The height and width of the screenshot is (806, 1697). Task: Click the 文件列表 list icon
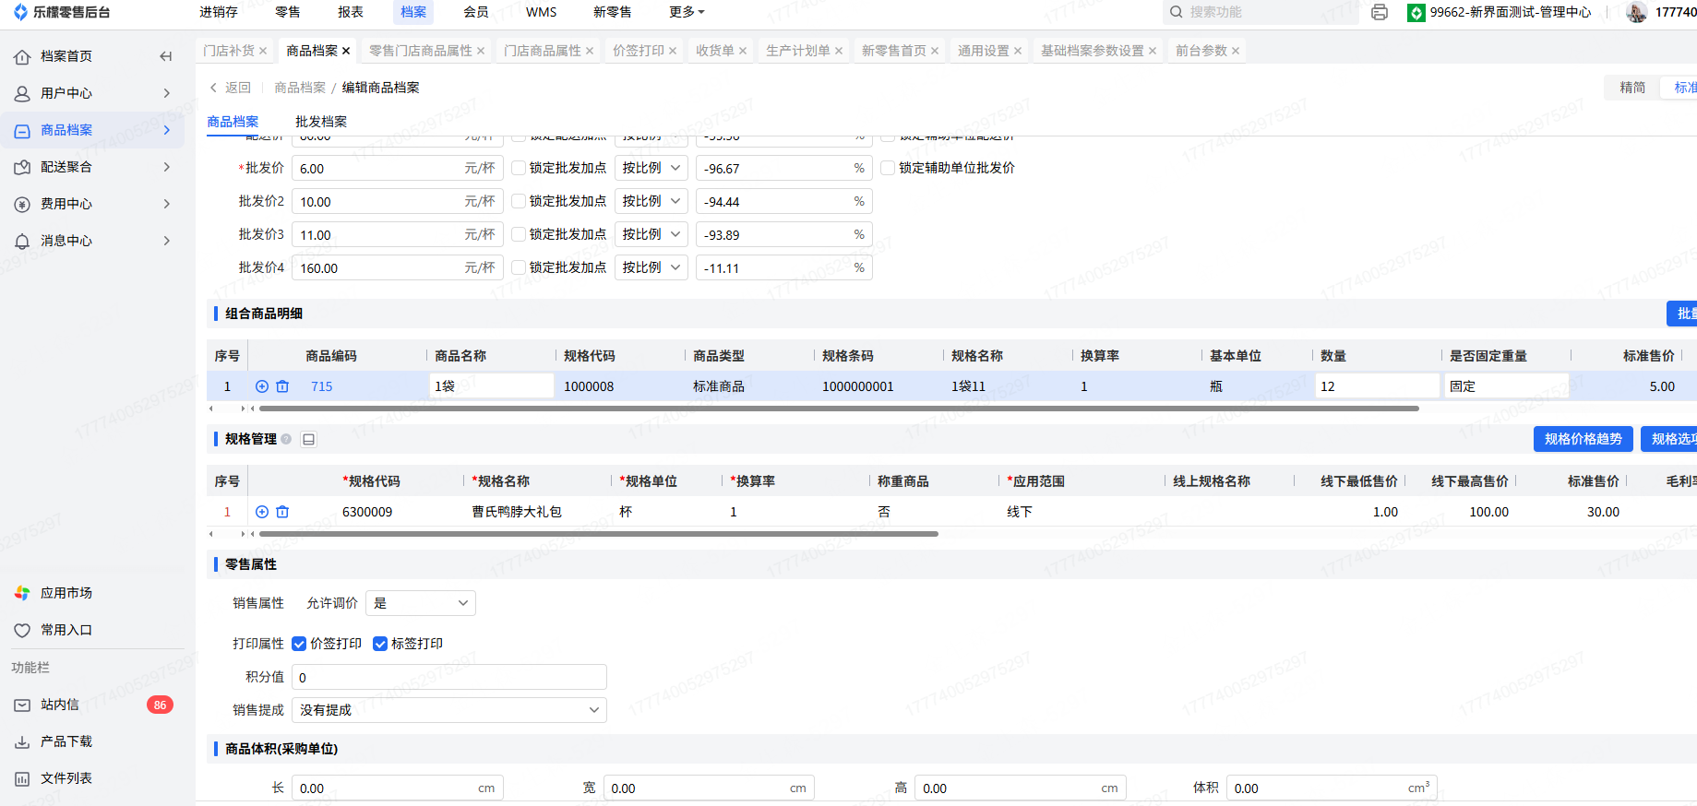tap(22, 778)
